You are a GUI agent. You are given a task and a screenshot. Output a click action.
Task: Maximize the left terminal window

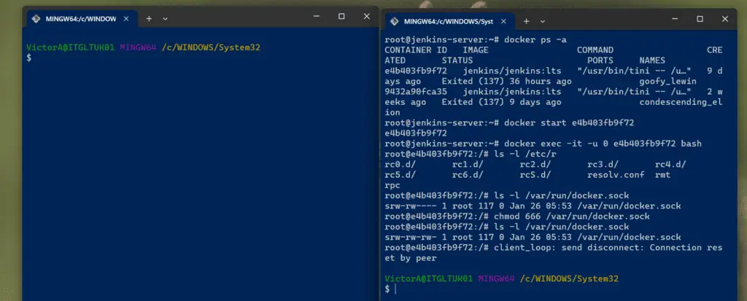point(341,16)
